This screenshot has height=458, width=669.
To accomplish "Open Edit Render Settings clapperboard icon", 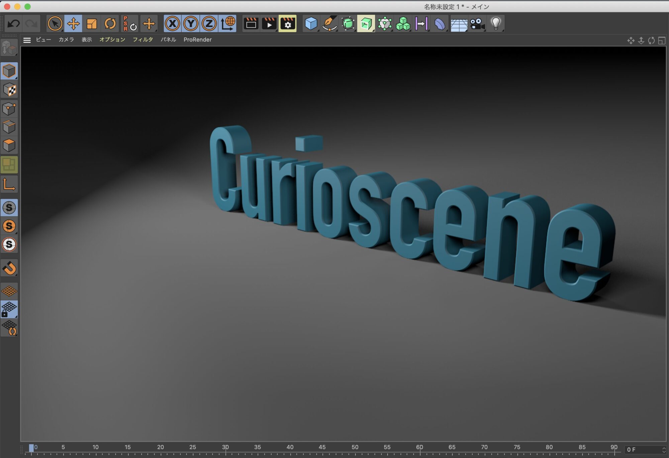I will 287,24.
